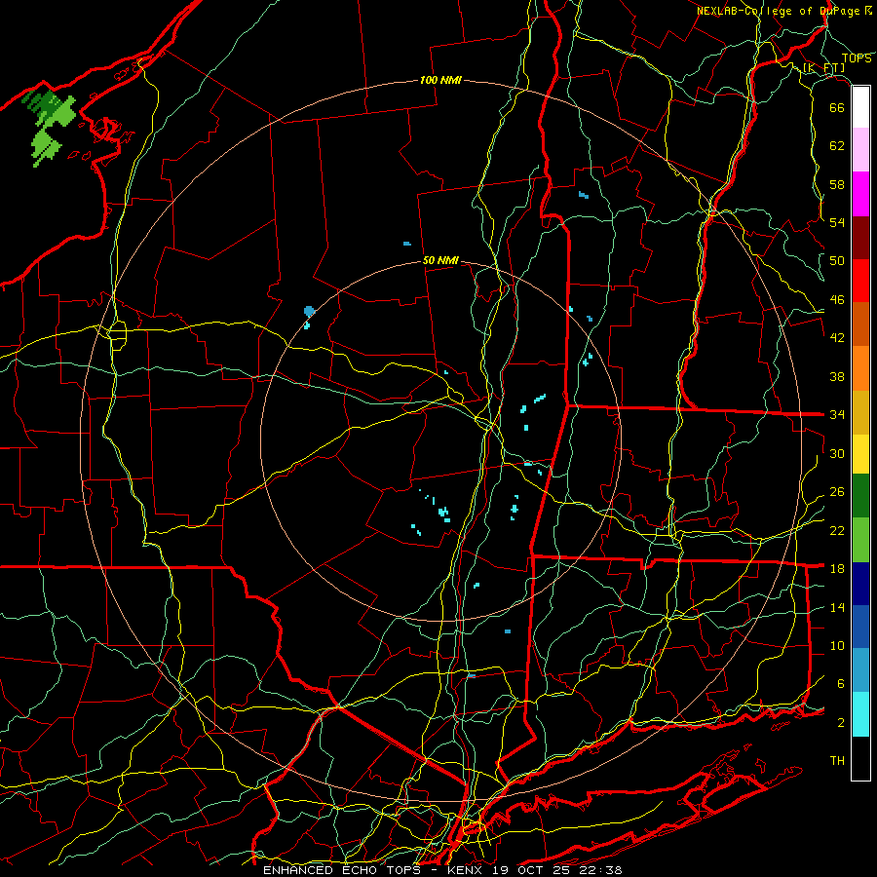Click the "46" legend value
This screenshot has width=877, height=877.
coord(837,300)
